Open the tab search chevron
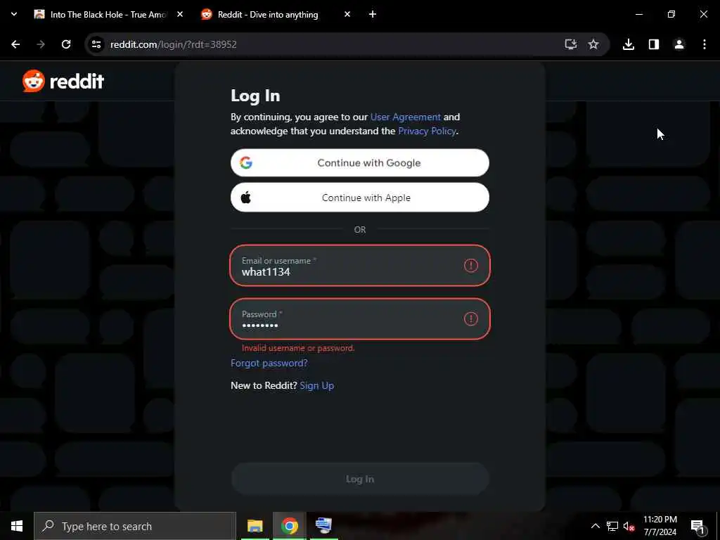Viewport: 720px width, 540px height. pos(14,14)
